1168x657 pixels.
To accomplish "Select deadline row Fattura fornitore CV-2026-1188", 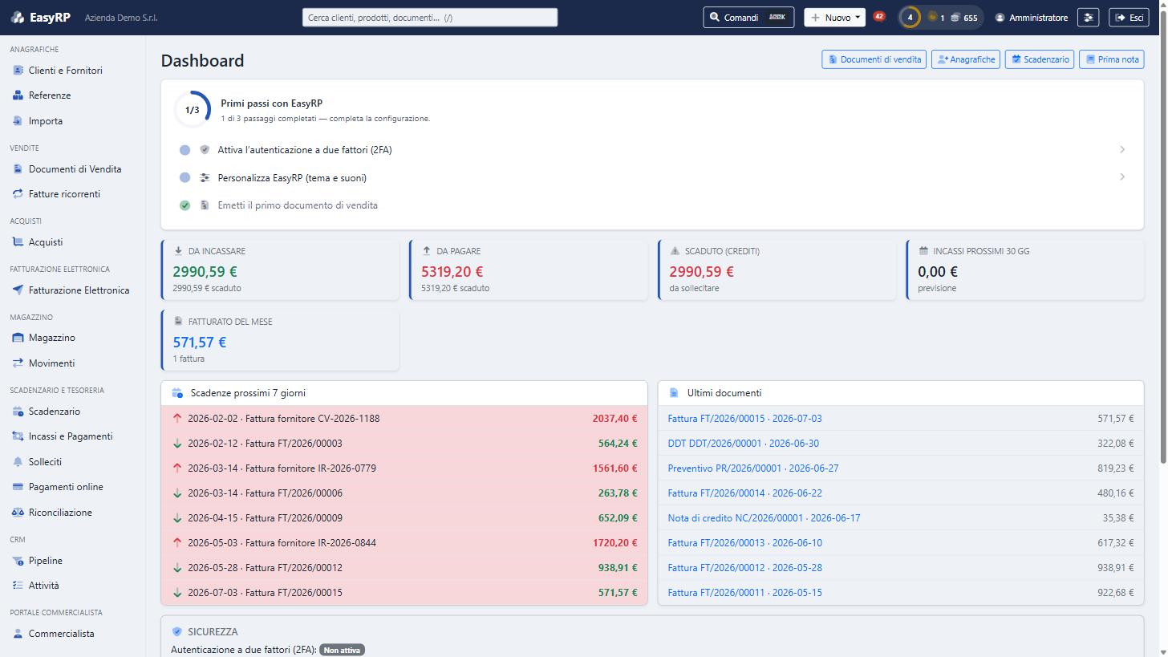I will 404,419.
